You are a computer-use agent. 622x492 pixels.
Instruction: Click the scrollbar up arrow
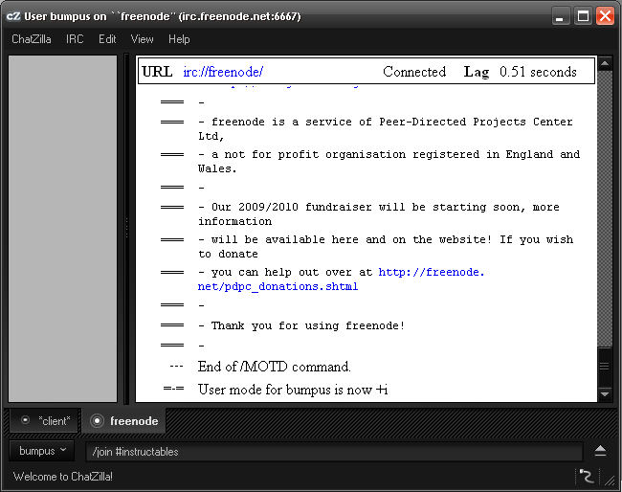pyautogui.click(x=605, y=63)
